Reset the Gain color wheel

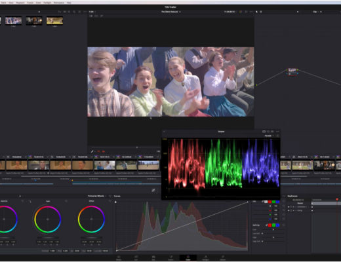tap(66, 201)
